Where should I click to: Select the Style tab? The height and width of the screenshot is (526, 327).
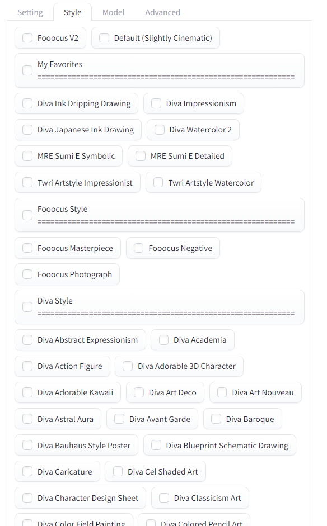[x=72, y=12]
